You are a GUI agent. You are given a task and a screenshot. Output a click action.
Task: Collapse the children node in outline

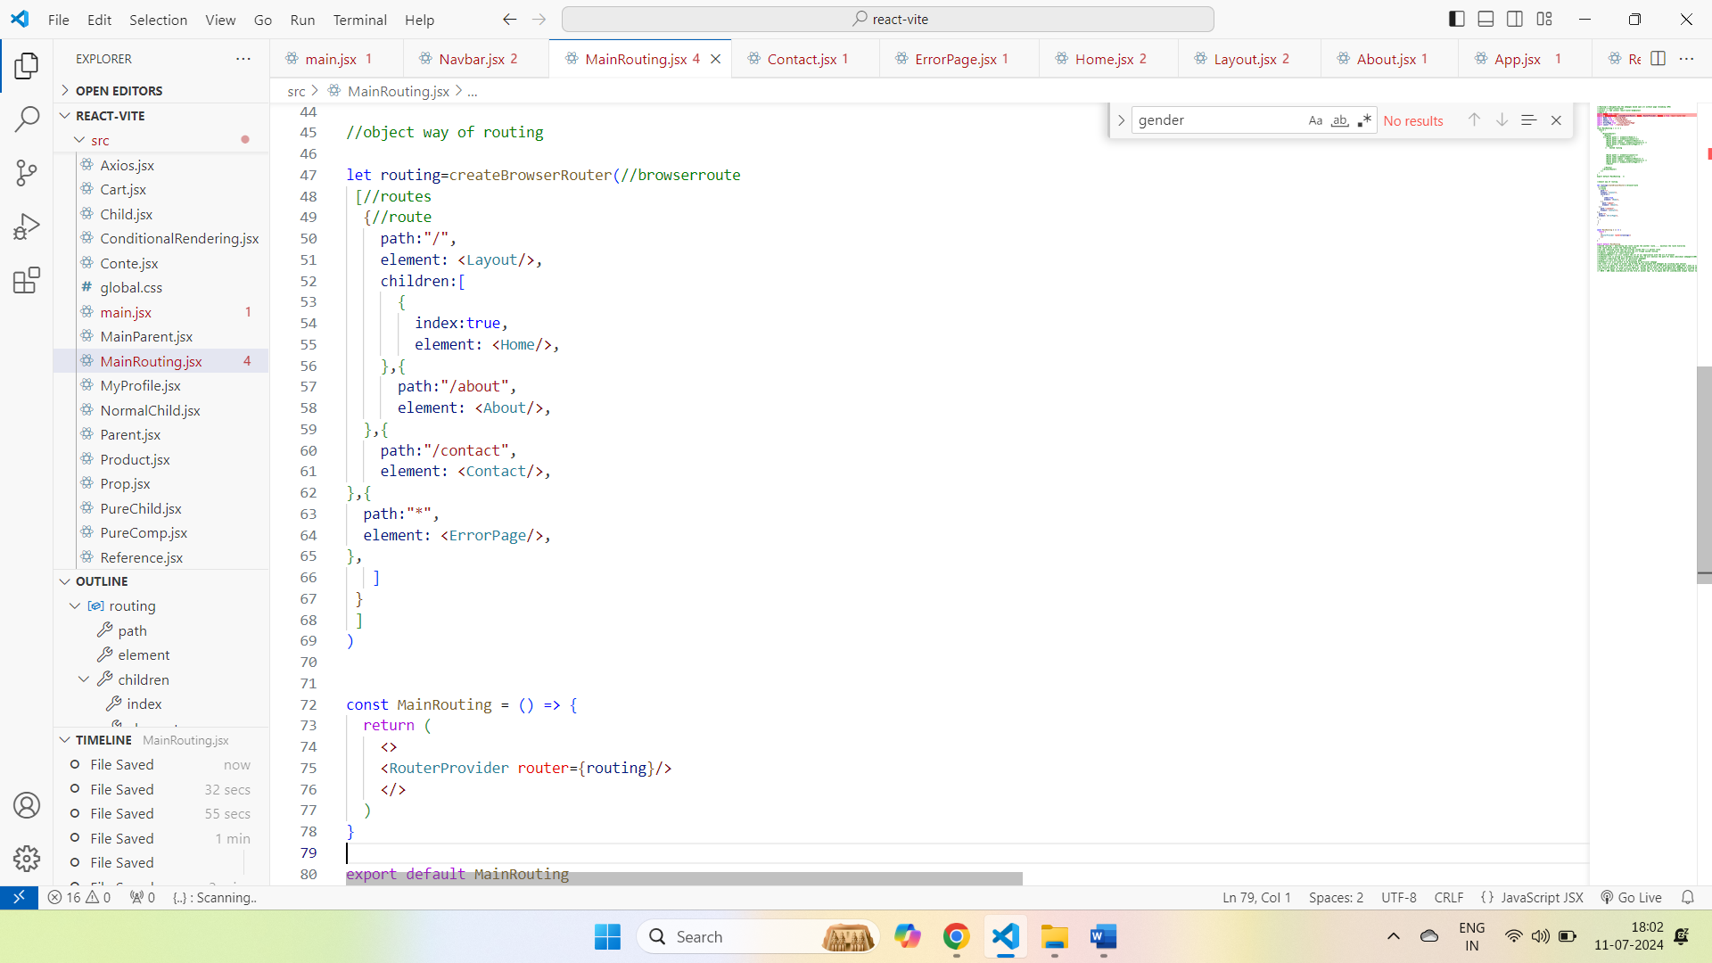[84, 679]
